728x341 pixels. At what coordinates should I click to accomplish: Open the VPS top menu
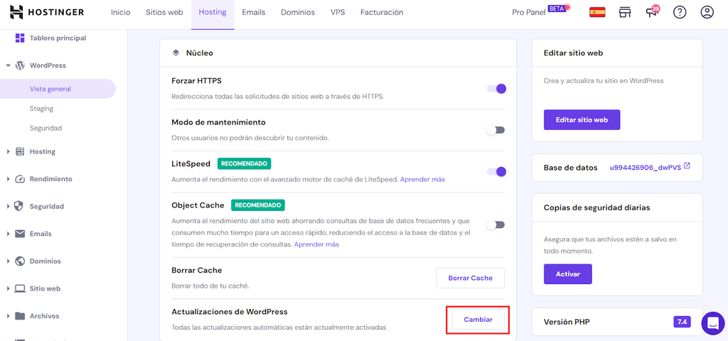[338, 13]
